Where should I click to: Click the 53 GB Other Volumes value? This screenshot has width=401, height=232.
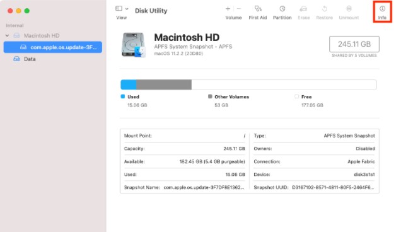[x=221, y=105]
